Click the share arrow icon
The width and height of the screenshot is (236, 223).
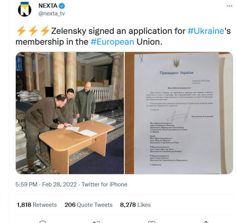coord(206,222)
